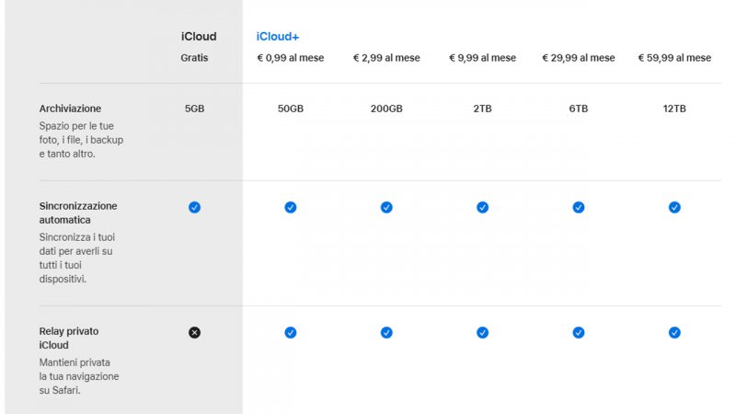
Task: Click the 'Sincronizza i tuoi dati' description
Action: point(77,258)
